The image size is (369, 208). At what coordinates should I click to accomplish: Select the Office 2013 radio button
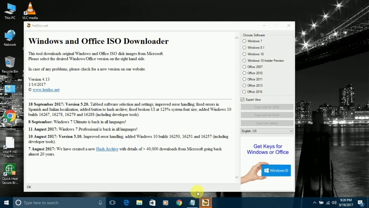(244, 86)
